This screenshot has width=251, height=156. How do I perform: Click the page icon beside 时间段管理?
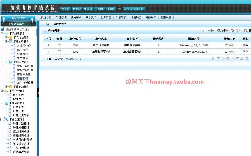coord(14,46)
